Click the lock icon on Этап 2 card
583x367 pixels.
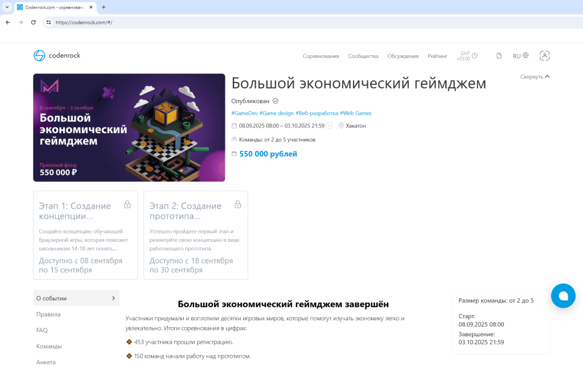coord(237,204)
